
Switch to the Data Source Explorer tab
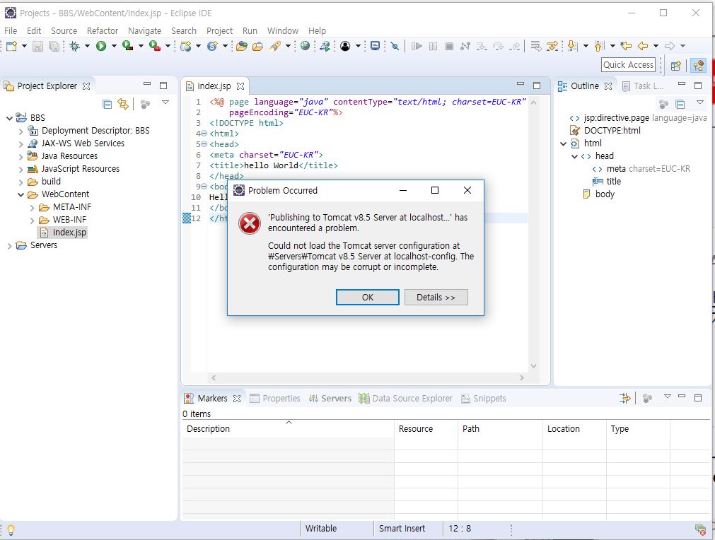pyautogui.click(x=406, y=398)
